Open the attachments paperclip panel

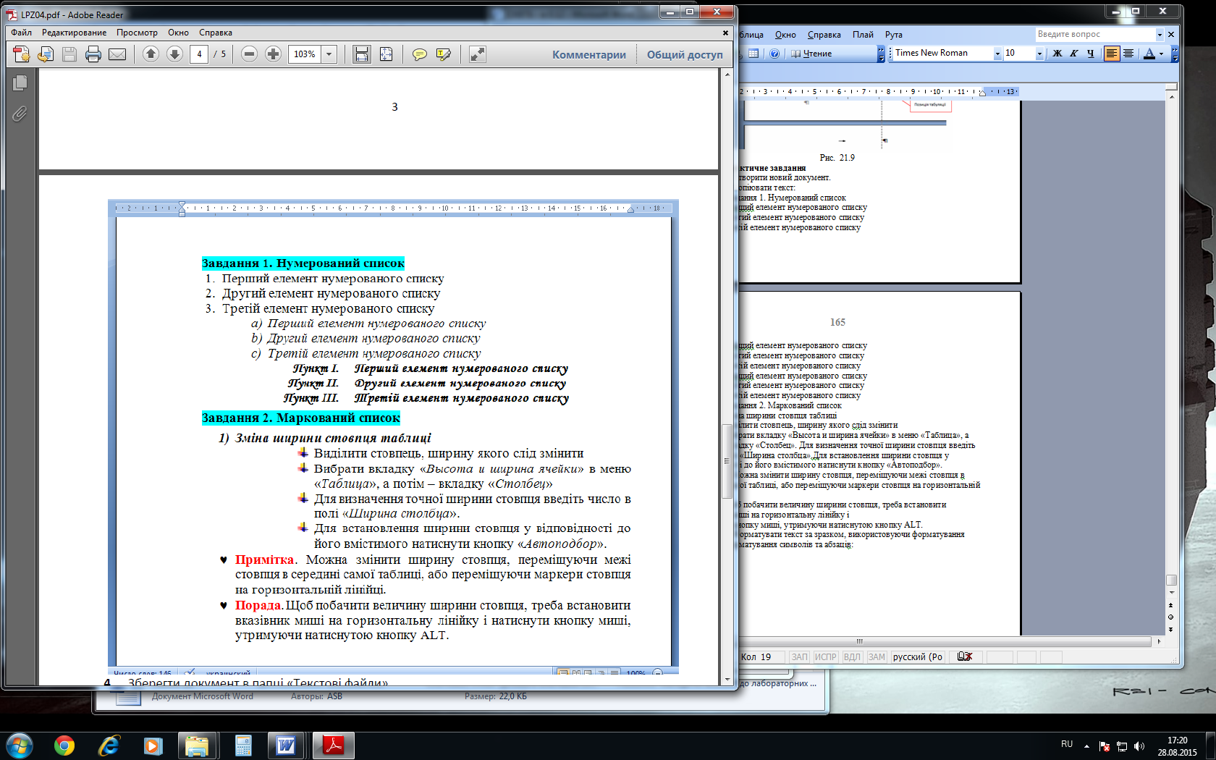click(20, 114)
